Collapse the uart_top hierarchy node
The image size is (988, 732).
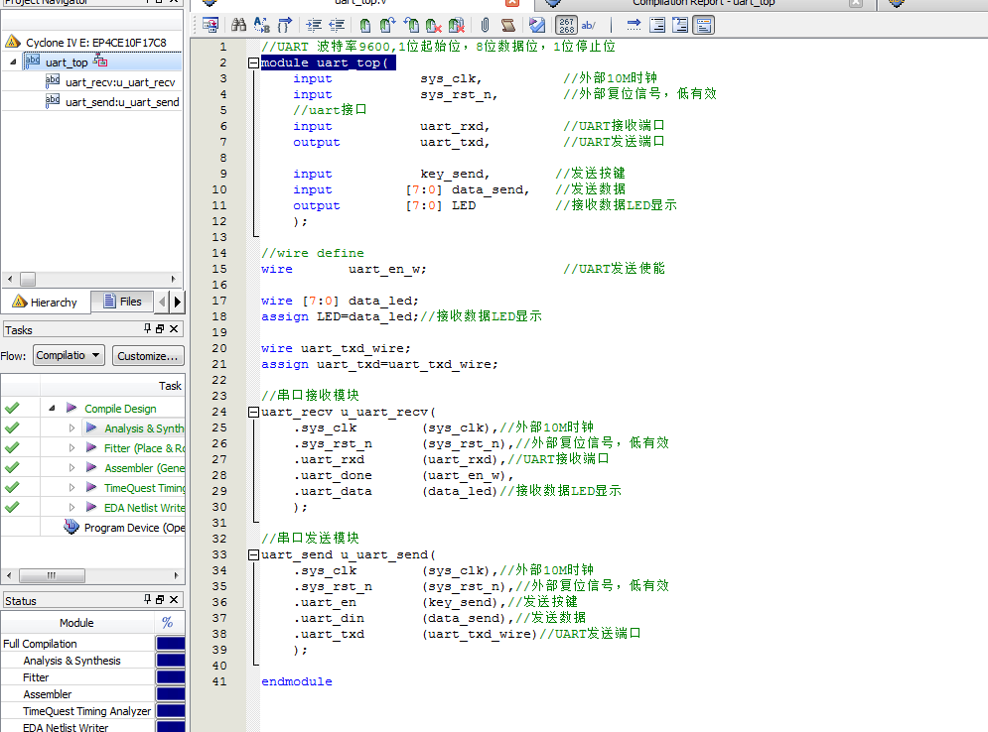point(13,61)
